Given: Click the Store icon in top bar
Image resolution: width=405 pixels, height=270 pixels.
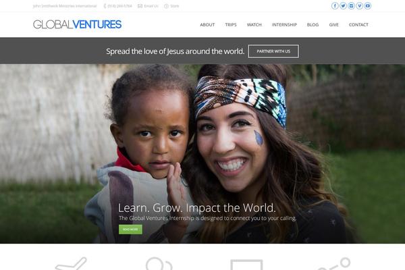Looking at the screenshot, I should click(x=166, y=6).
